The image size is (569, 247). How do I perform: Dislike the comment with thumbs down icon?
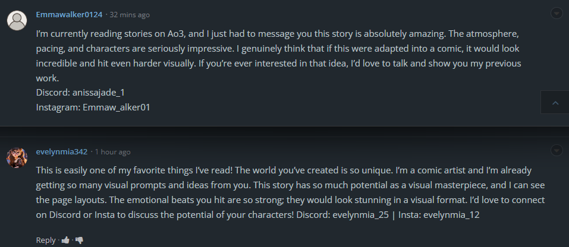coord(79,240)
